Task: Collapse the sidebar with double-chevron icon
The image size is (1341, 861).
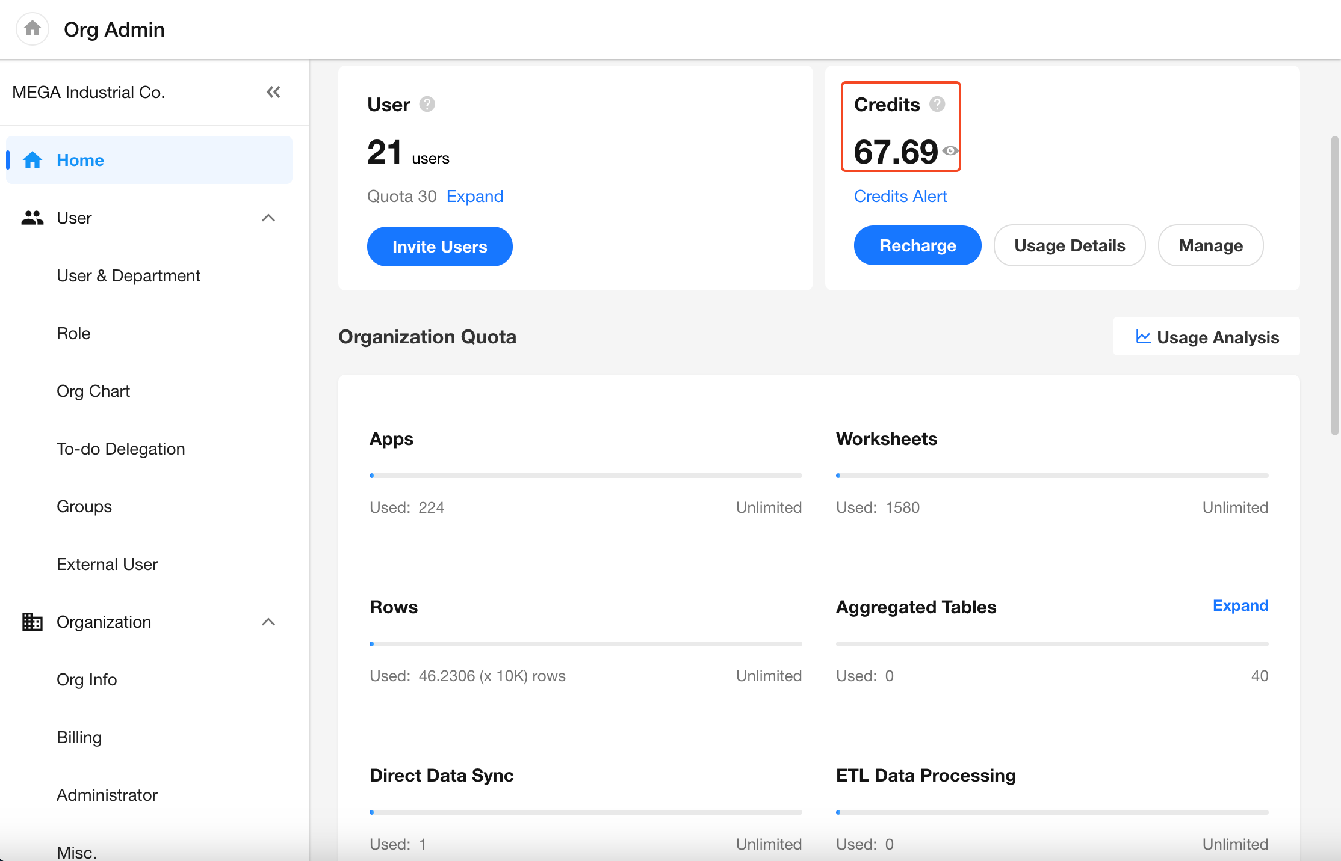Action: coord(273,92)
